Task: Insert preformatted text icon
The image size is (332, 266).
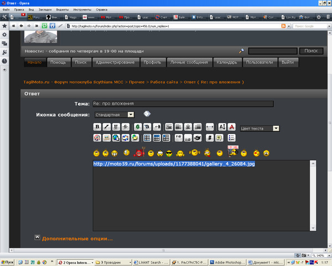Action: coord(169,127)
